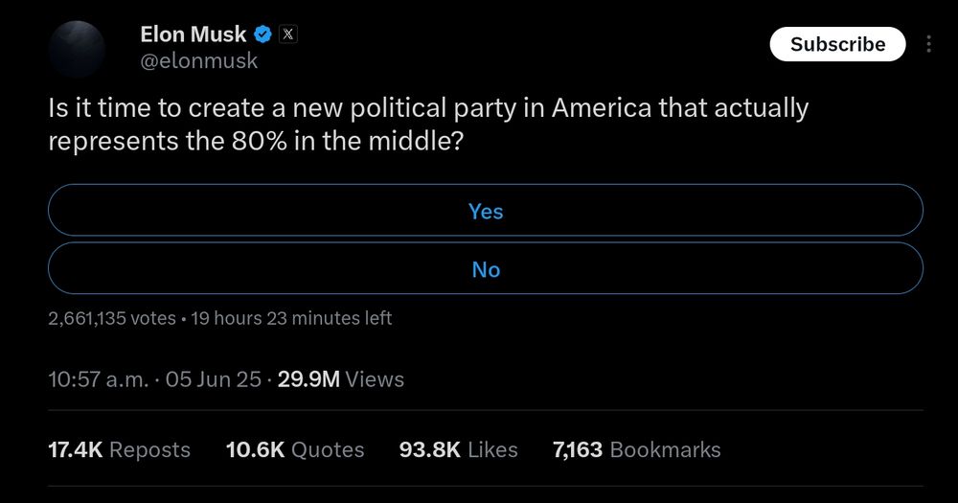
Task: Open the 10:57 a.m. 05 Jun 25 timestamp
Action: point(154,379)
